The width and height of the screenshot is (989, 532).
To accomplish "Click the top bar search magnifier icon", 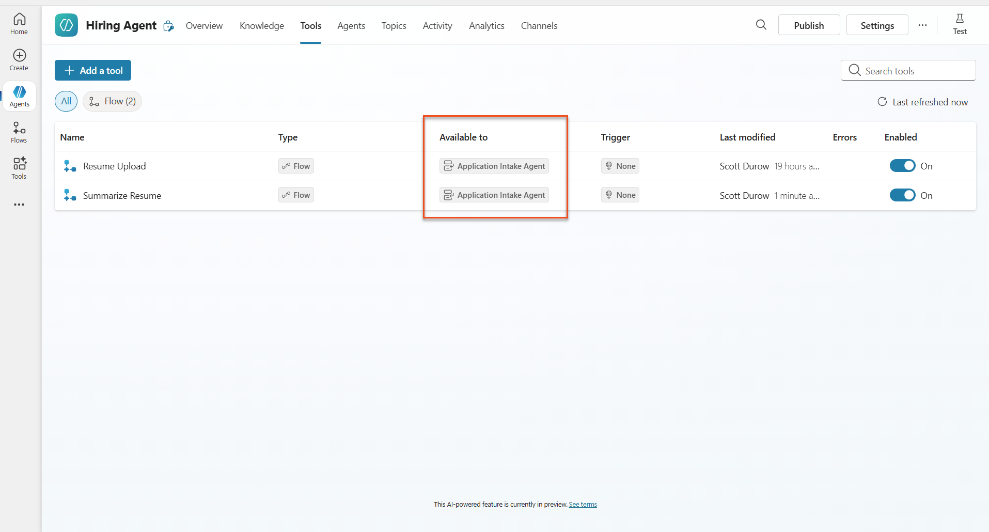I will [761, 25].
